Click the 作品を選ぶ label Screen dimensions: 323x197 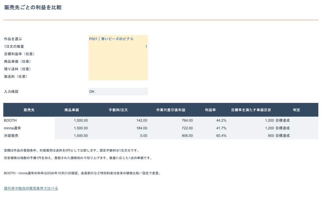coord(13,39)
